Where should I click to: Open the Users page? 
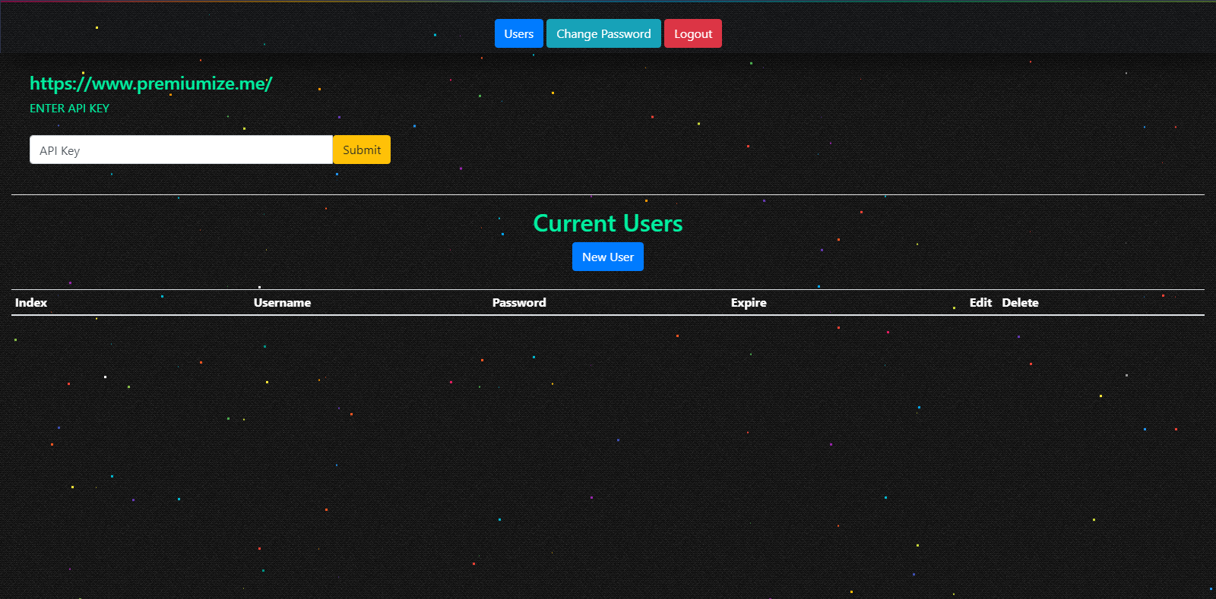coord(518,33)
